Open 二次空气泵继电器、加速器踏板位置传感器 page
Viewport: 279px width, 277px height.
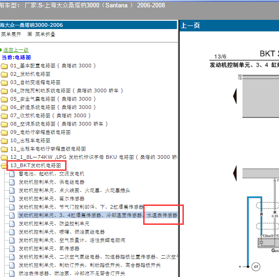click(98, 257)
